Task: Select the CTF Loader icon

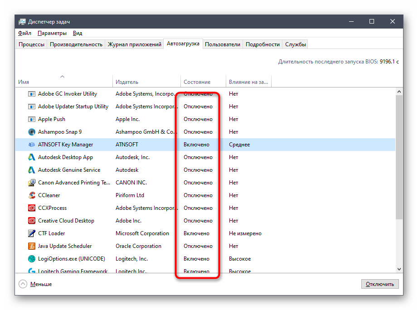Action: (31, 233)
